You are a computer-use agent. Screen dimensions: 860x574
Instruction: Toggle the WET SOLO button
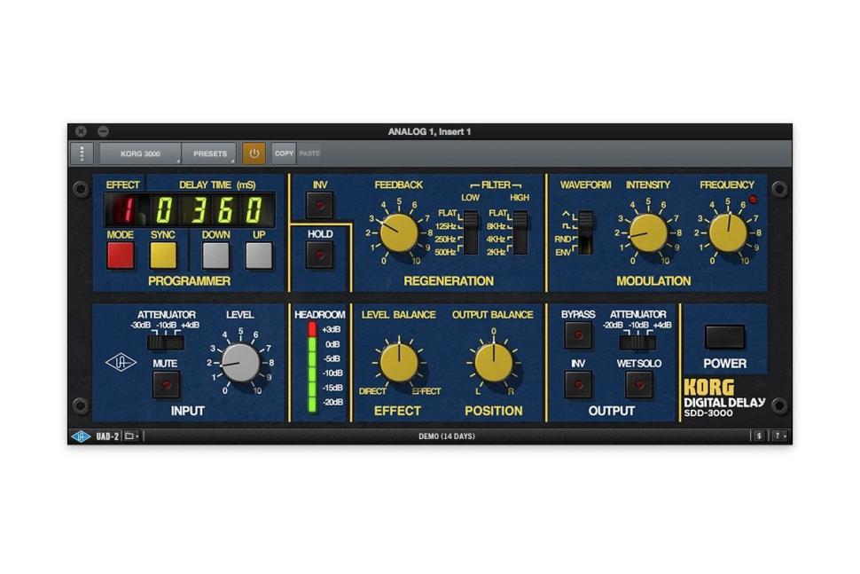(639, 384)
